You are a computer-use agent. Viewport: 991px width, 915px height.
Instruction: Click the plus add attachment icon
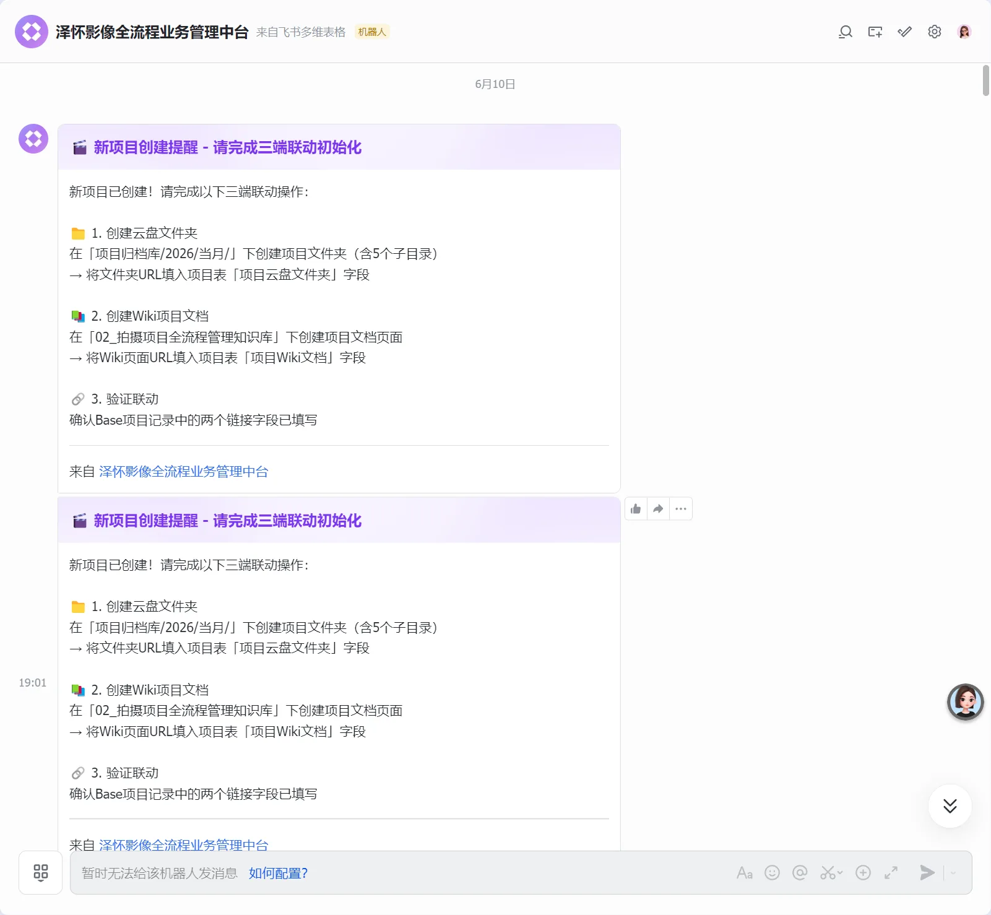pos(863,873)
